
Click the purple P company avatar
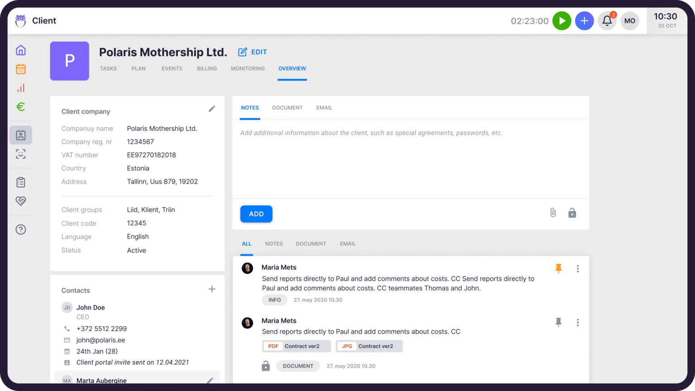tap(70, 61)
